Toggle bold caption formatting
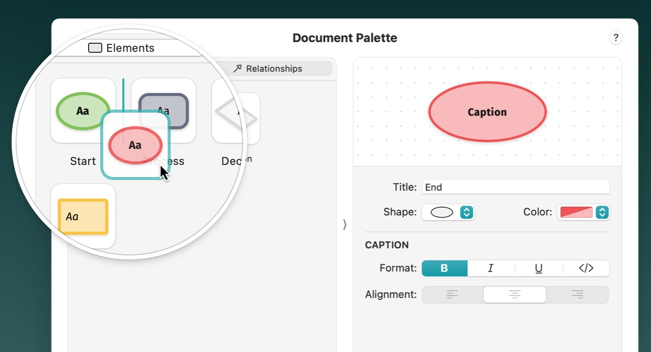 (444, 268)
